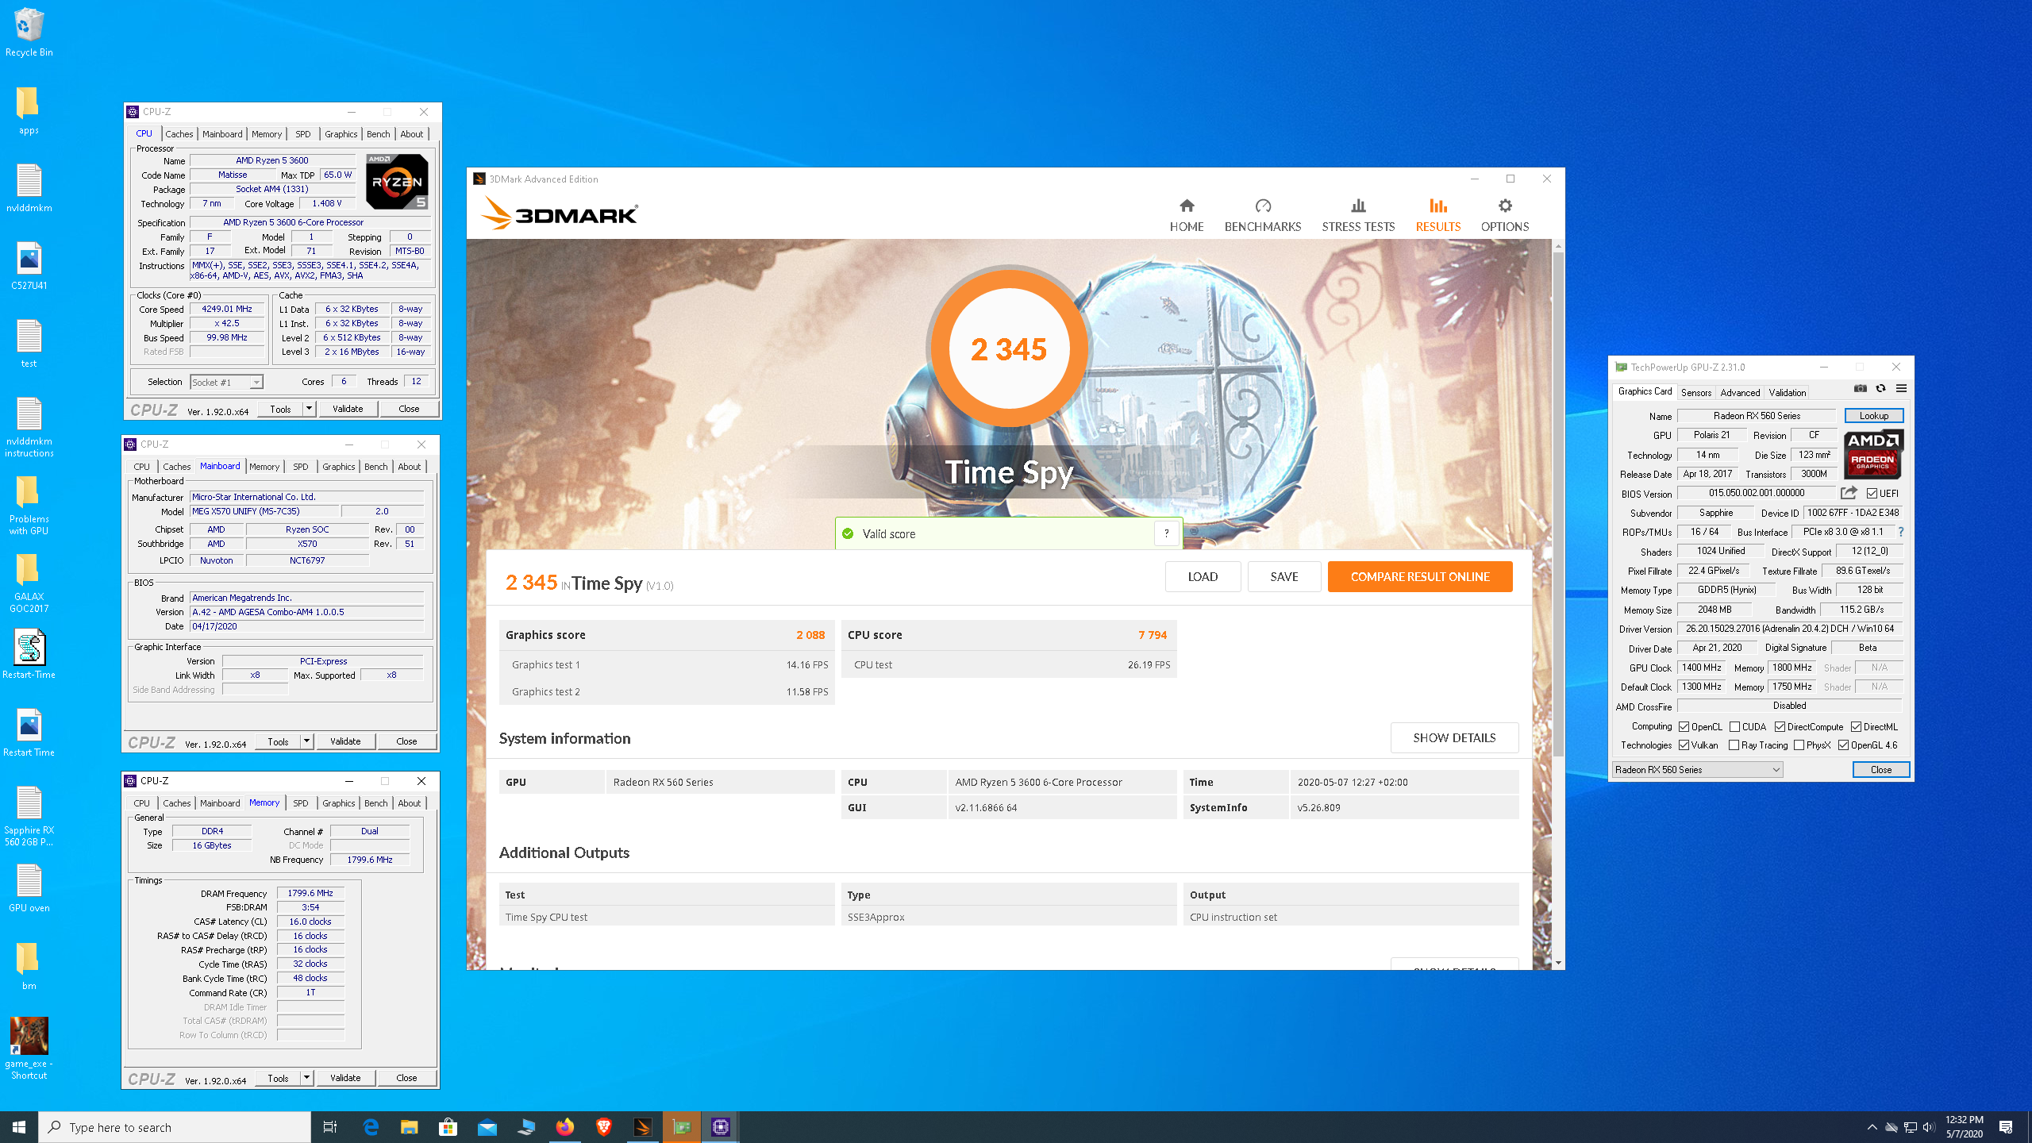Switch to the Results tab in 3DMark

tap(1437, 215)
